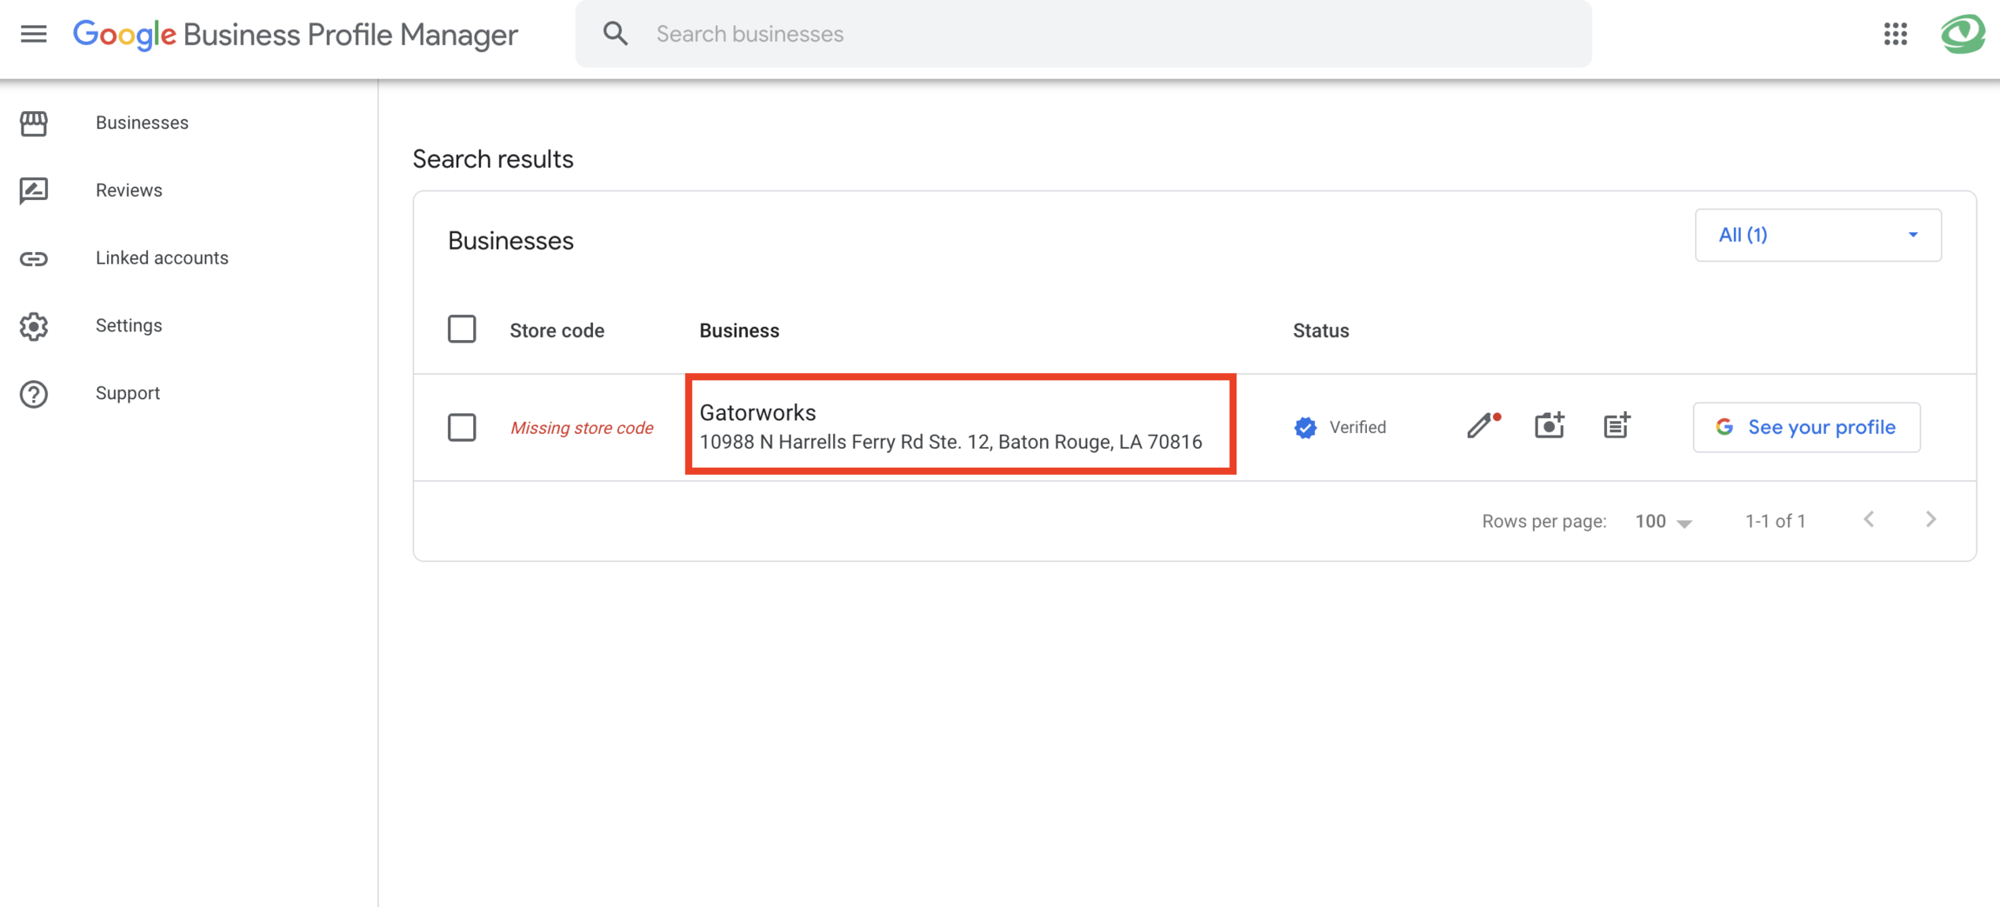The image size is (2000, 907).
Task: Click the 1-1 of 1 pagination text
Action: click(1776, 521)
